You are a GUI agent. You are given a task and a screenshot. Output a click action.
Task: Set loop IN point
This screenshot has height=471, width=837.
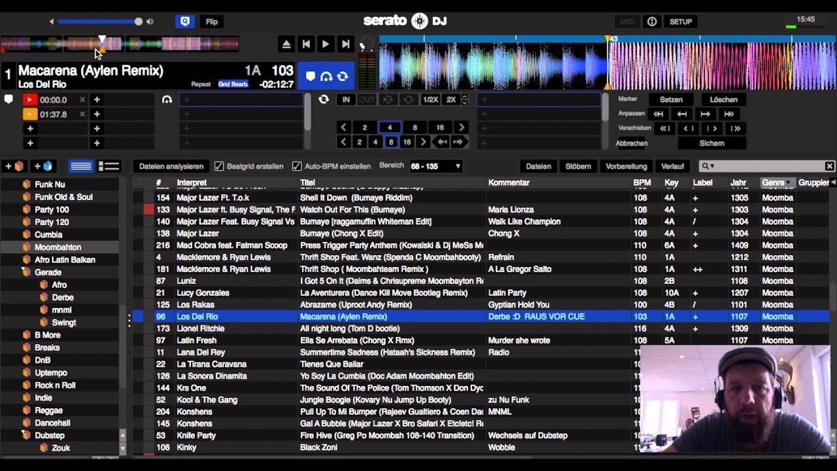coord(346,99)
